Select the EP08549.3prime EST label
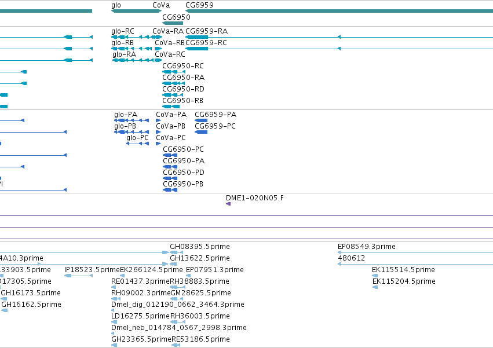The height and width of the screenshot is (348, 493). coord(367,247)
